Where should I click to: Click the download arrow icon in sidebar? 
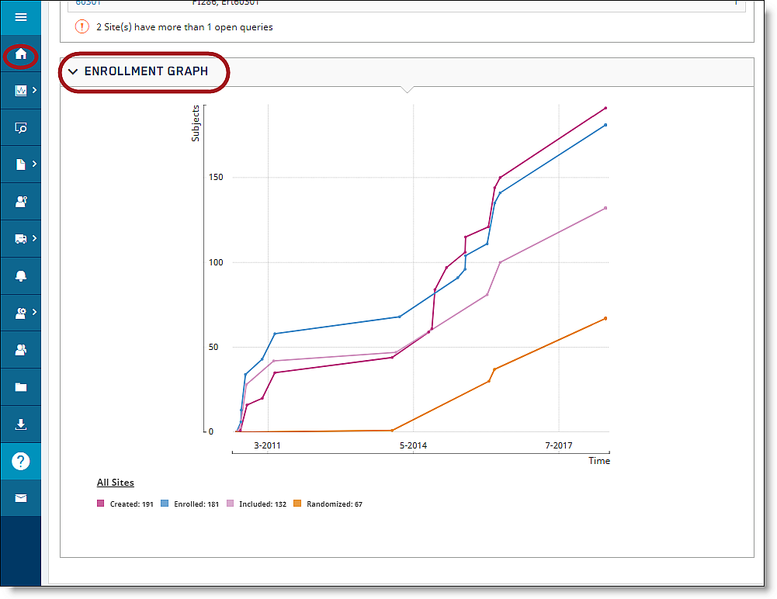pos(21,424)
